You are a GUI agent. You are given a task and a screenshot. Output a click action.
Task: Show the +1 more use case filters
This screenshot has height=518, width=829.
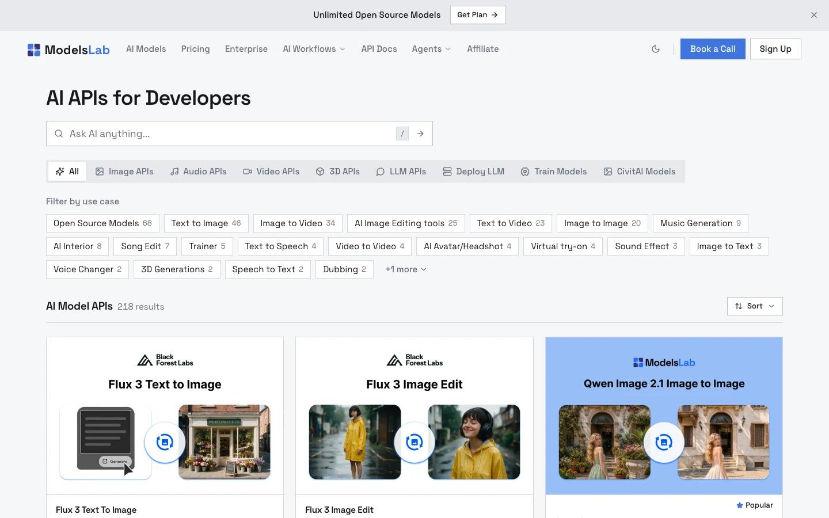(406, 269)
